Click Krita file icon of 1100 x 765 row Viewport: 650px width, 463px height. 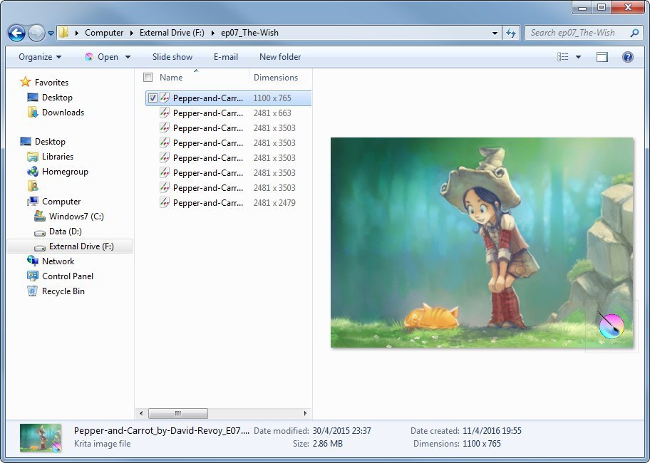click(x=165, y=98)
